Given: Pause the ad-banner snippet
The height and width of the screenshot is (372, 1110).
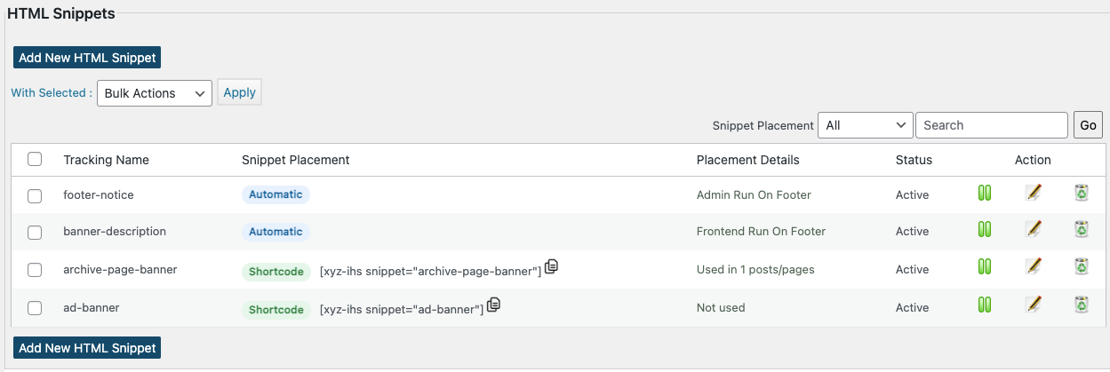Looking at the screenshot, I should point(985,305).
